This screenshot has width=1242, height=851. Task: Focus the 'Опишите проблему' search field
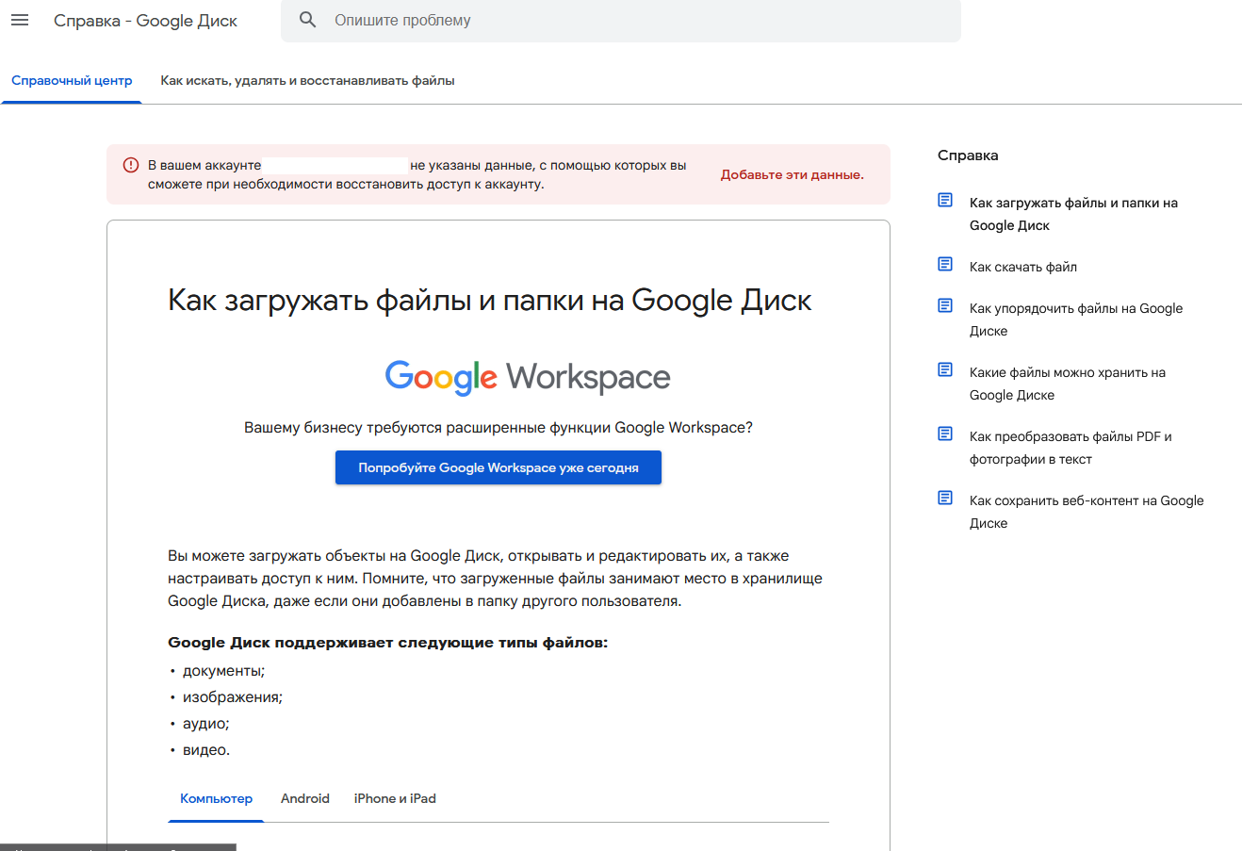(x=621, y=21)
